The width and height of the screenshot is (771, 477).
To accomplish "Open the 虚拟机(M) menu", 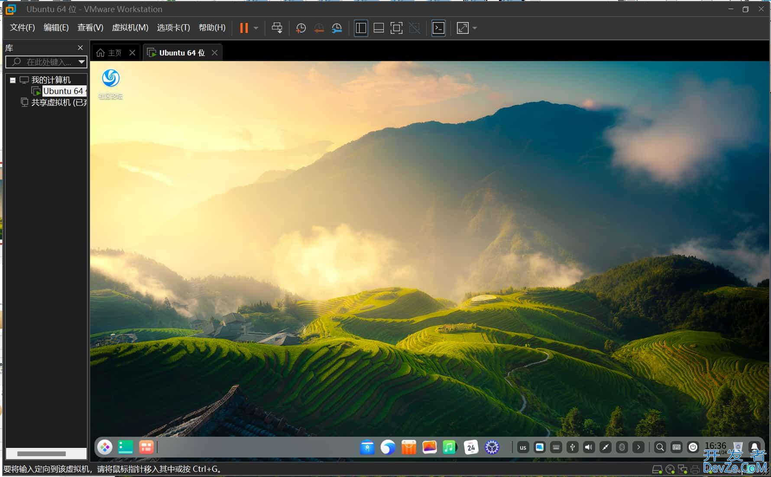I will (130, 28).
